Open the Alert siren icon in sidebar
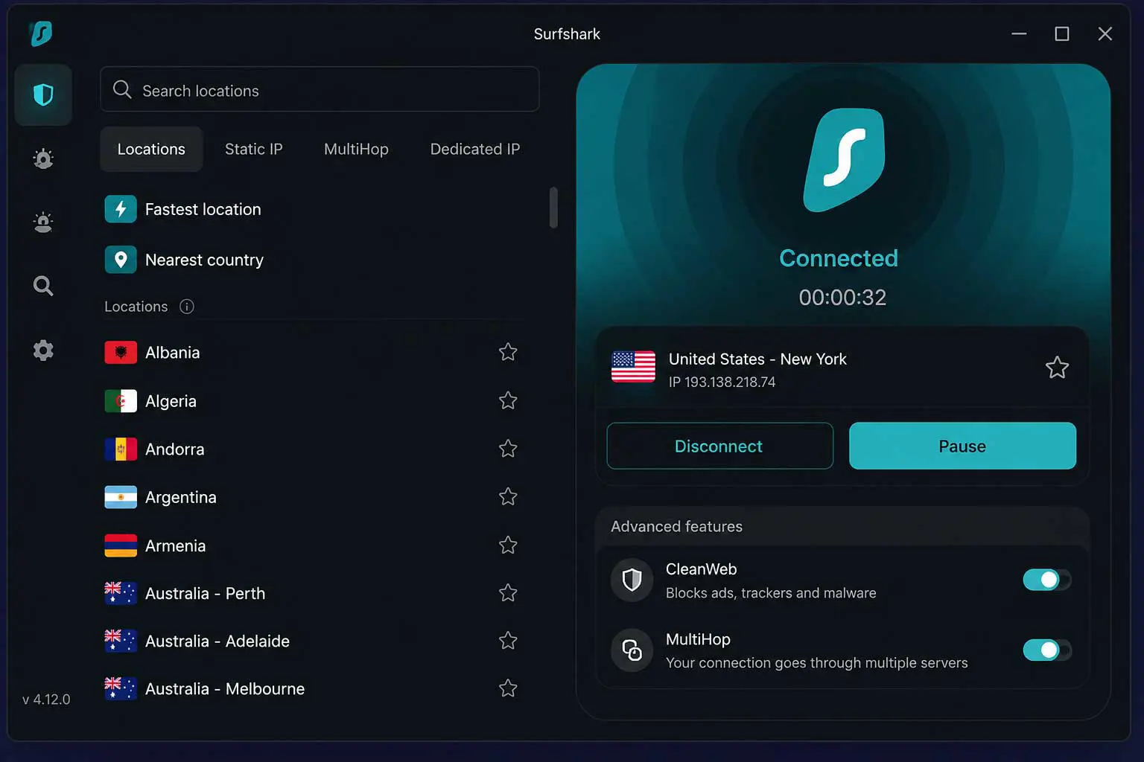 coord(43,222)
